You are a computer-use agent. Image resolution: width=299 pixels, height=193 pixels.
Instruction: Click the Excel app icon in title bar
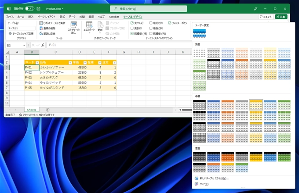(x=9, y=9)
